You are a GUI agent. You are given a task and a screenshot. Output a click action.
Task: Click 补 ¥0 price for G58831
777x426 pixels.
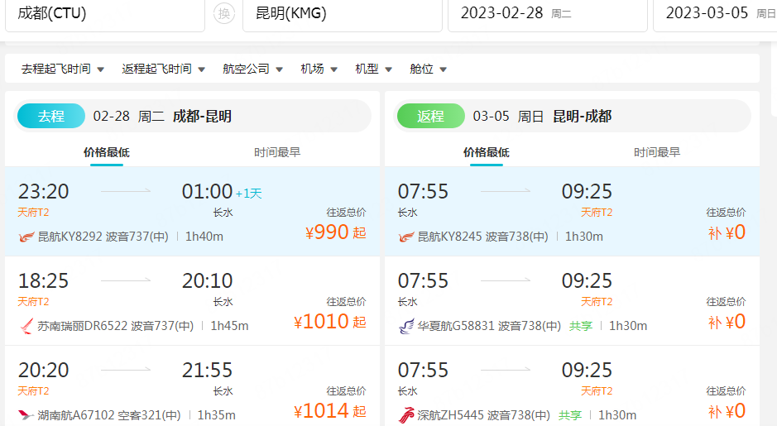tap(727, 322)
